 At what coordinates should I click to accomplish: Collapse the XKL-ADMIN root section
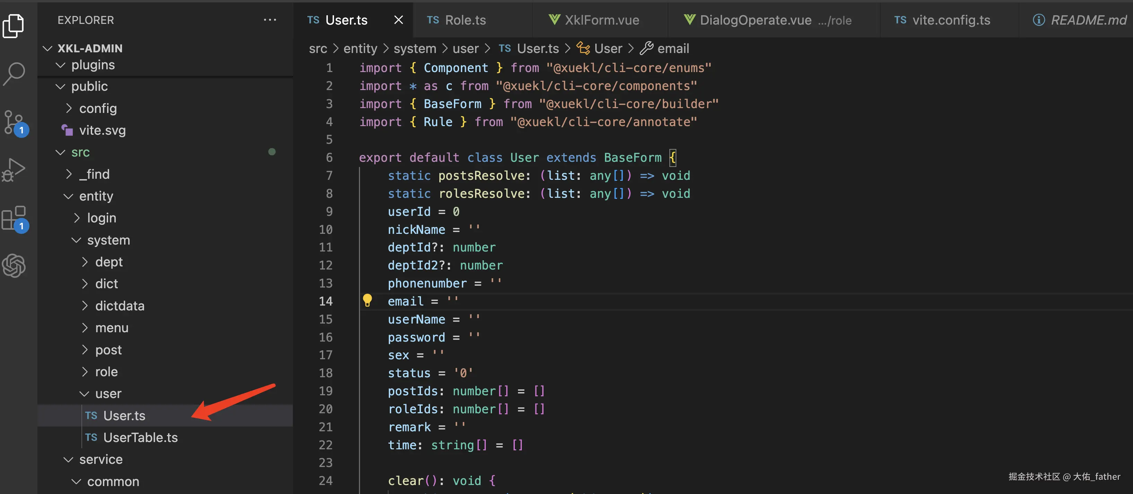pos(90,48)
